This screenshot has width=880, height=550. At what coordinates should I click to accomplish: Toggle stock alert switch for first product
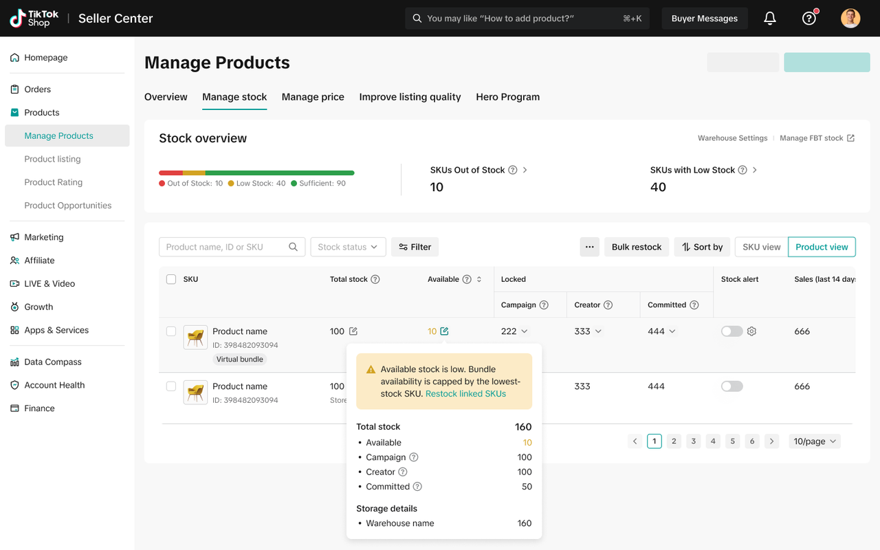[x=731, y=331]
